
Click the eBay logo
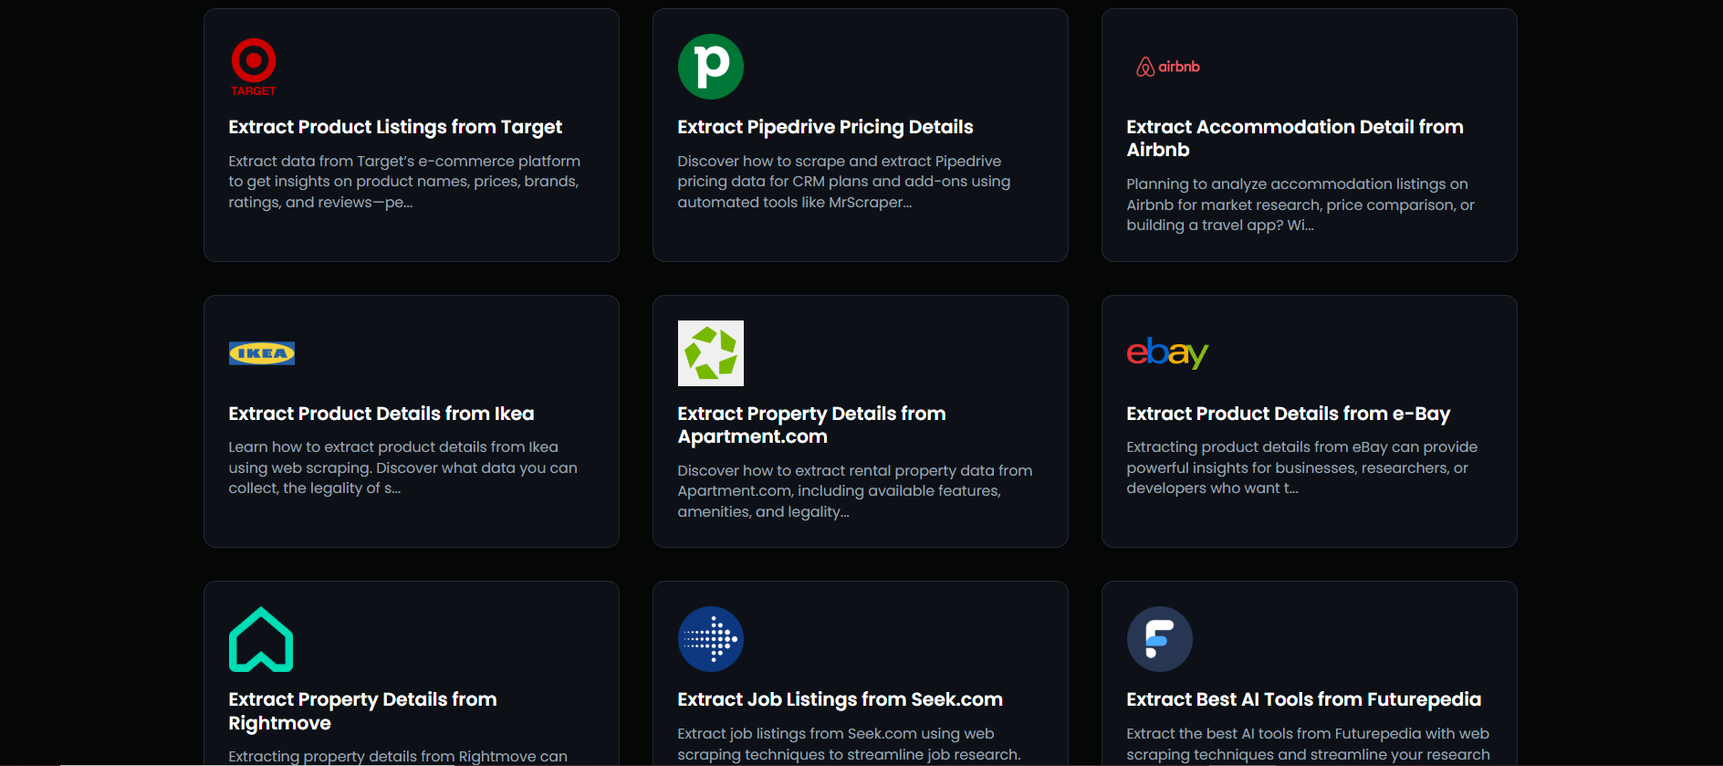(x=1168, y=354)
